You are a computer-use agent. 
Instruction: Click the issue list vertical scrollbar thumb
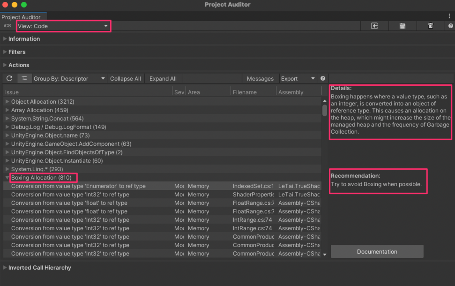point(324,110)
